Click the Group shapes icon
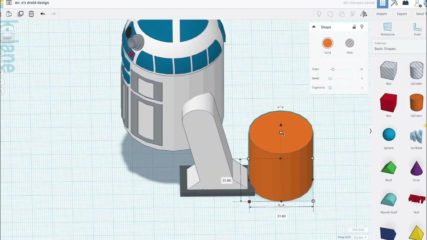This screenshot has width=427, height=240. pos(330,14)
